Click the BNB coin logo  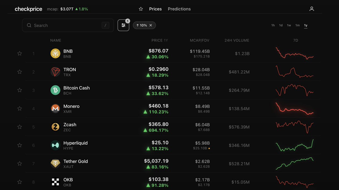point(55,53)
